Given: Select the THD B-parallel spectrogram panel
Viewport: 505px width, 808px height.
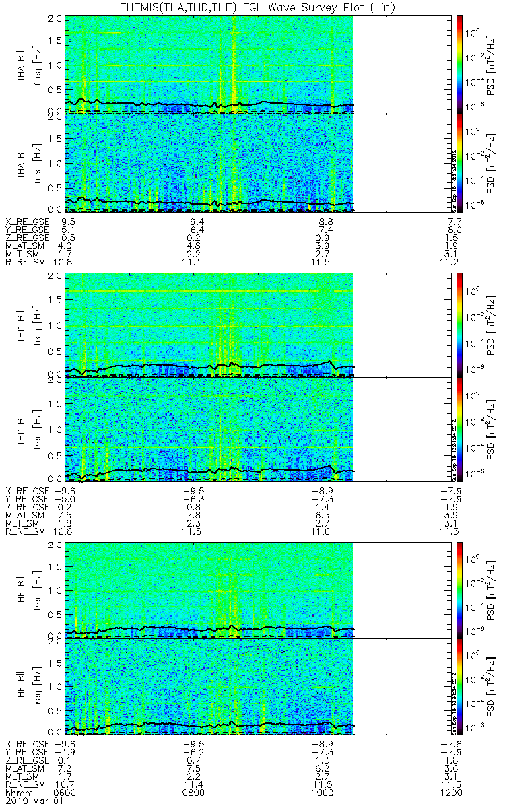Looking at the screenshot, I should (x=259, y=429).
